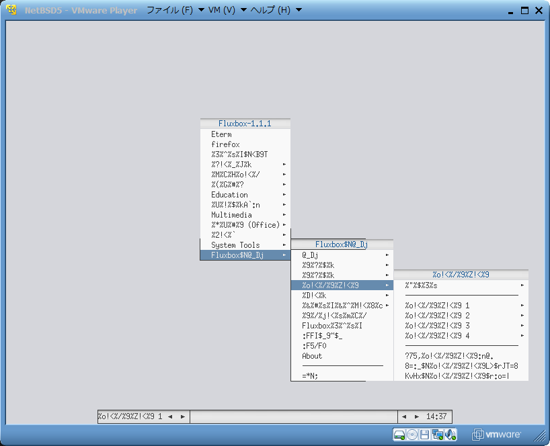The width and height of the screenshot is (550, 446).
Task: Click the VMware Player title bar icon
Action: click(11, 10)
